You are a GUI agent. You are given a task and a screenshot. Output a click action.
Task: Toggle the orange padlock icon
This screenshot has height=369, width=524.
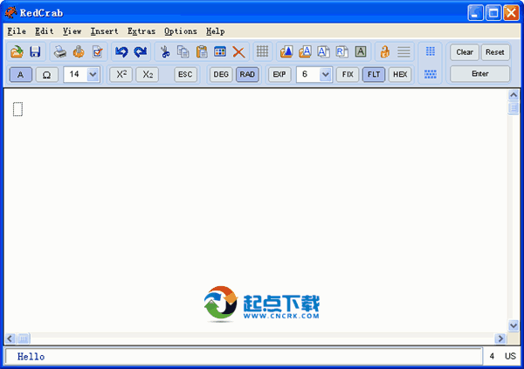tap(385, 51)
